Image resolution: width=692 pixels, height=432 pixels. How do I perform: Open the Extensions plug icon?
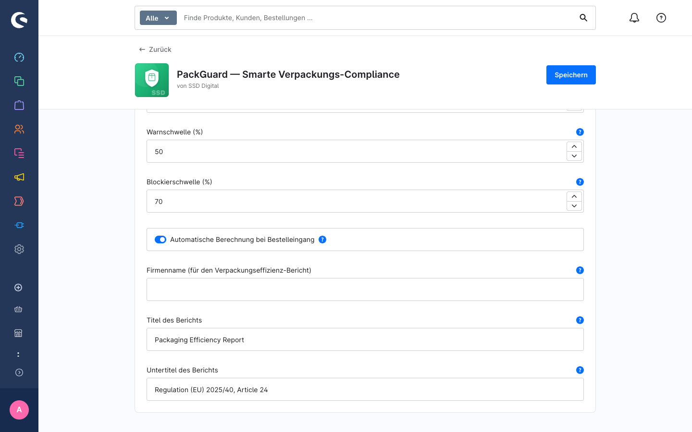click(19, 225)
